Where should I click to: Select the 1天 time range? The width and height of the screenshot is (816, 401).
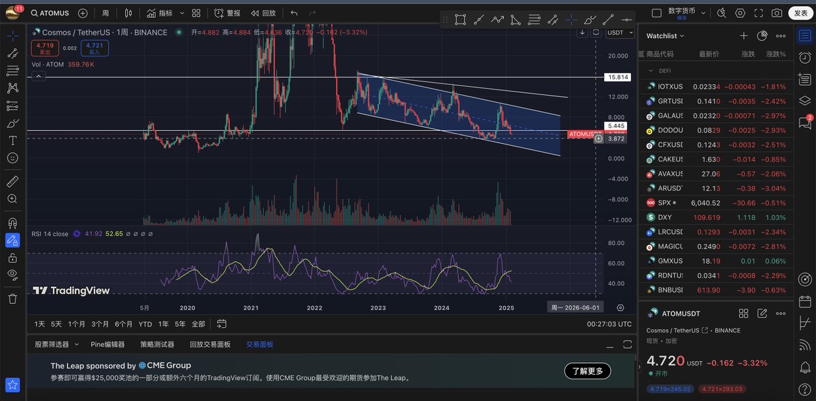(x=39, y=324)
